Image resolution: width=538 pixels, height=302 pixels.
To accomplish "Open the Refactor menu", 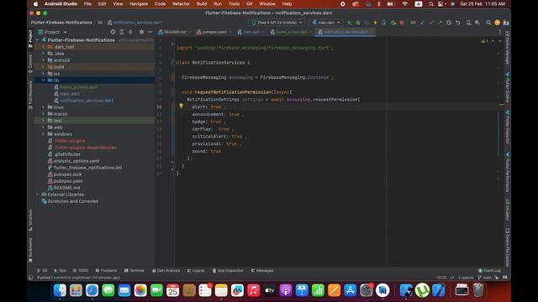I will [181, 4].
